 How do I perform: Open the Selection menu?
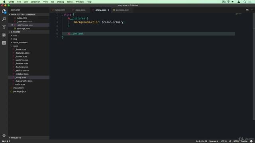click(35, 2)
